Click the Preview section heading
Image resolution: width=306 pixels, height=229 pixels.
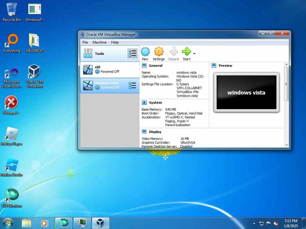pyautogui.click(x=225, y=66)
